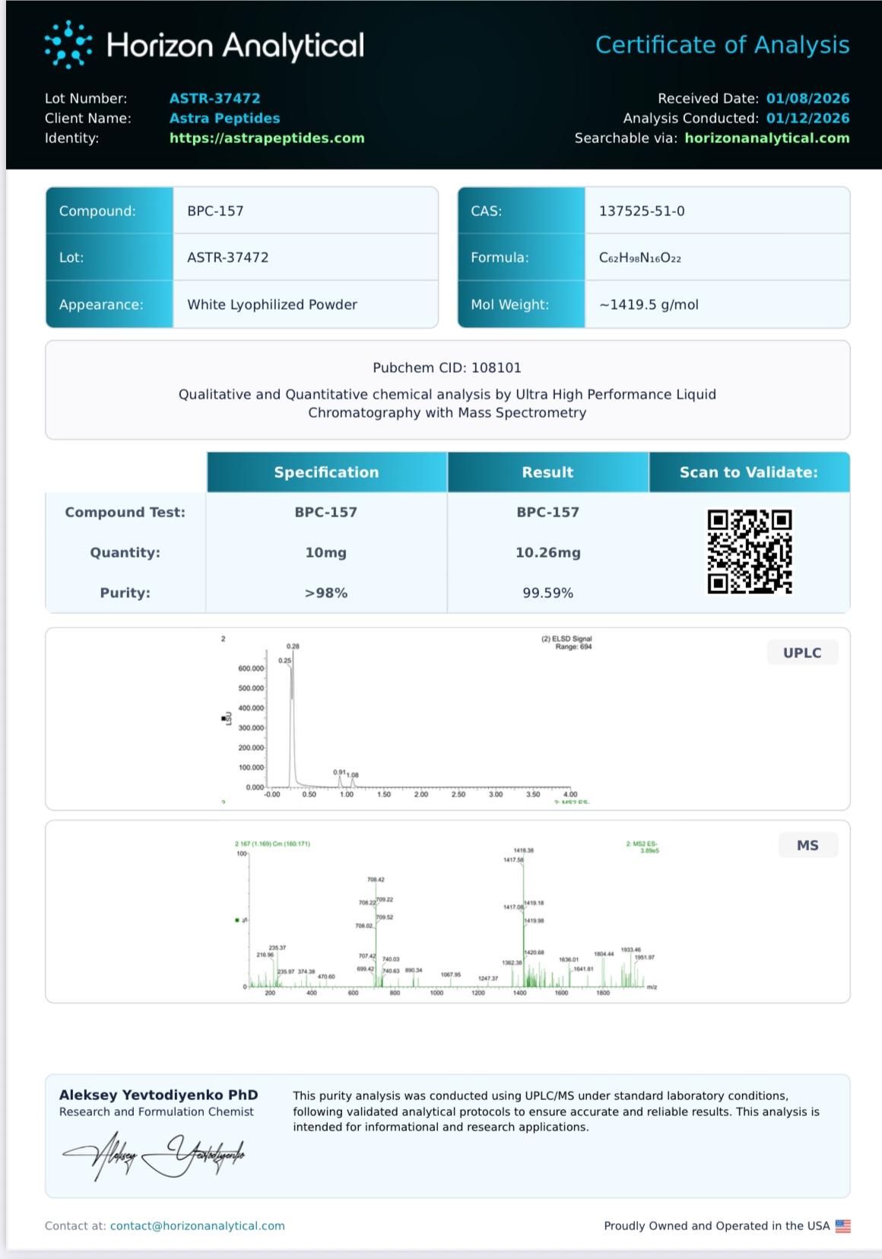Click the MS label badge

click(807, 845)
